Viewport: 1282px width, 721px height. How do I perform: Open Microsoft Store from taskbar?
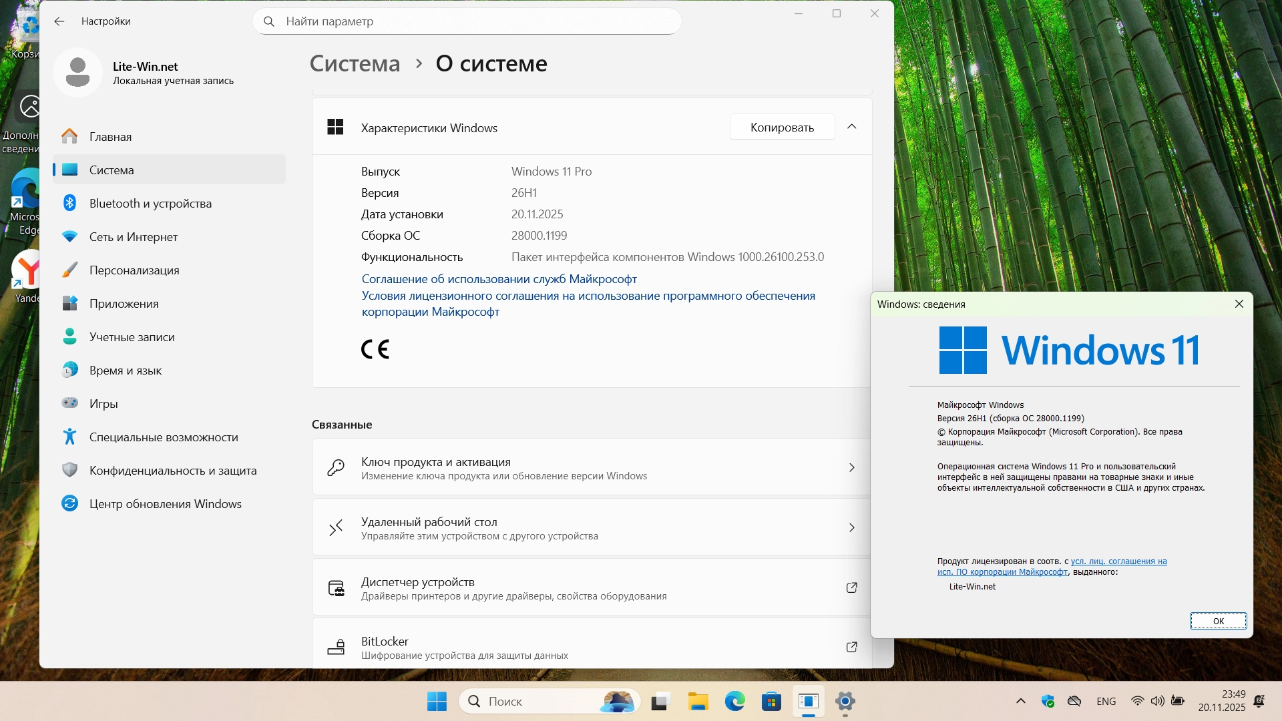[x=771, y=702]
